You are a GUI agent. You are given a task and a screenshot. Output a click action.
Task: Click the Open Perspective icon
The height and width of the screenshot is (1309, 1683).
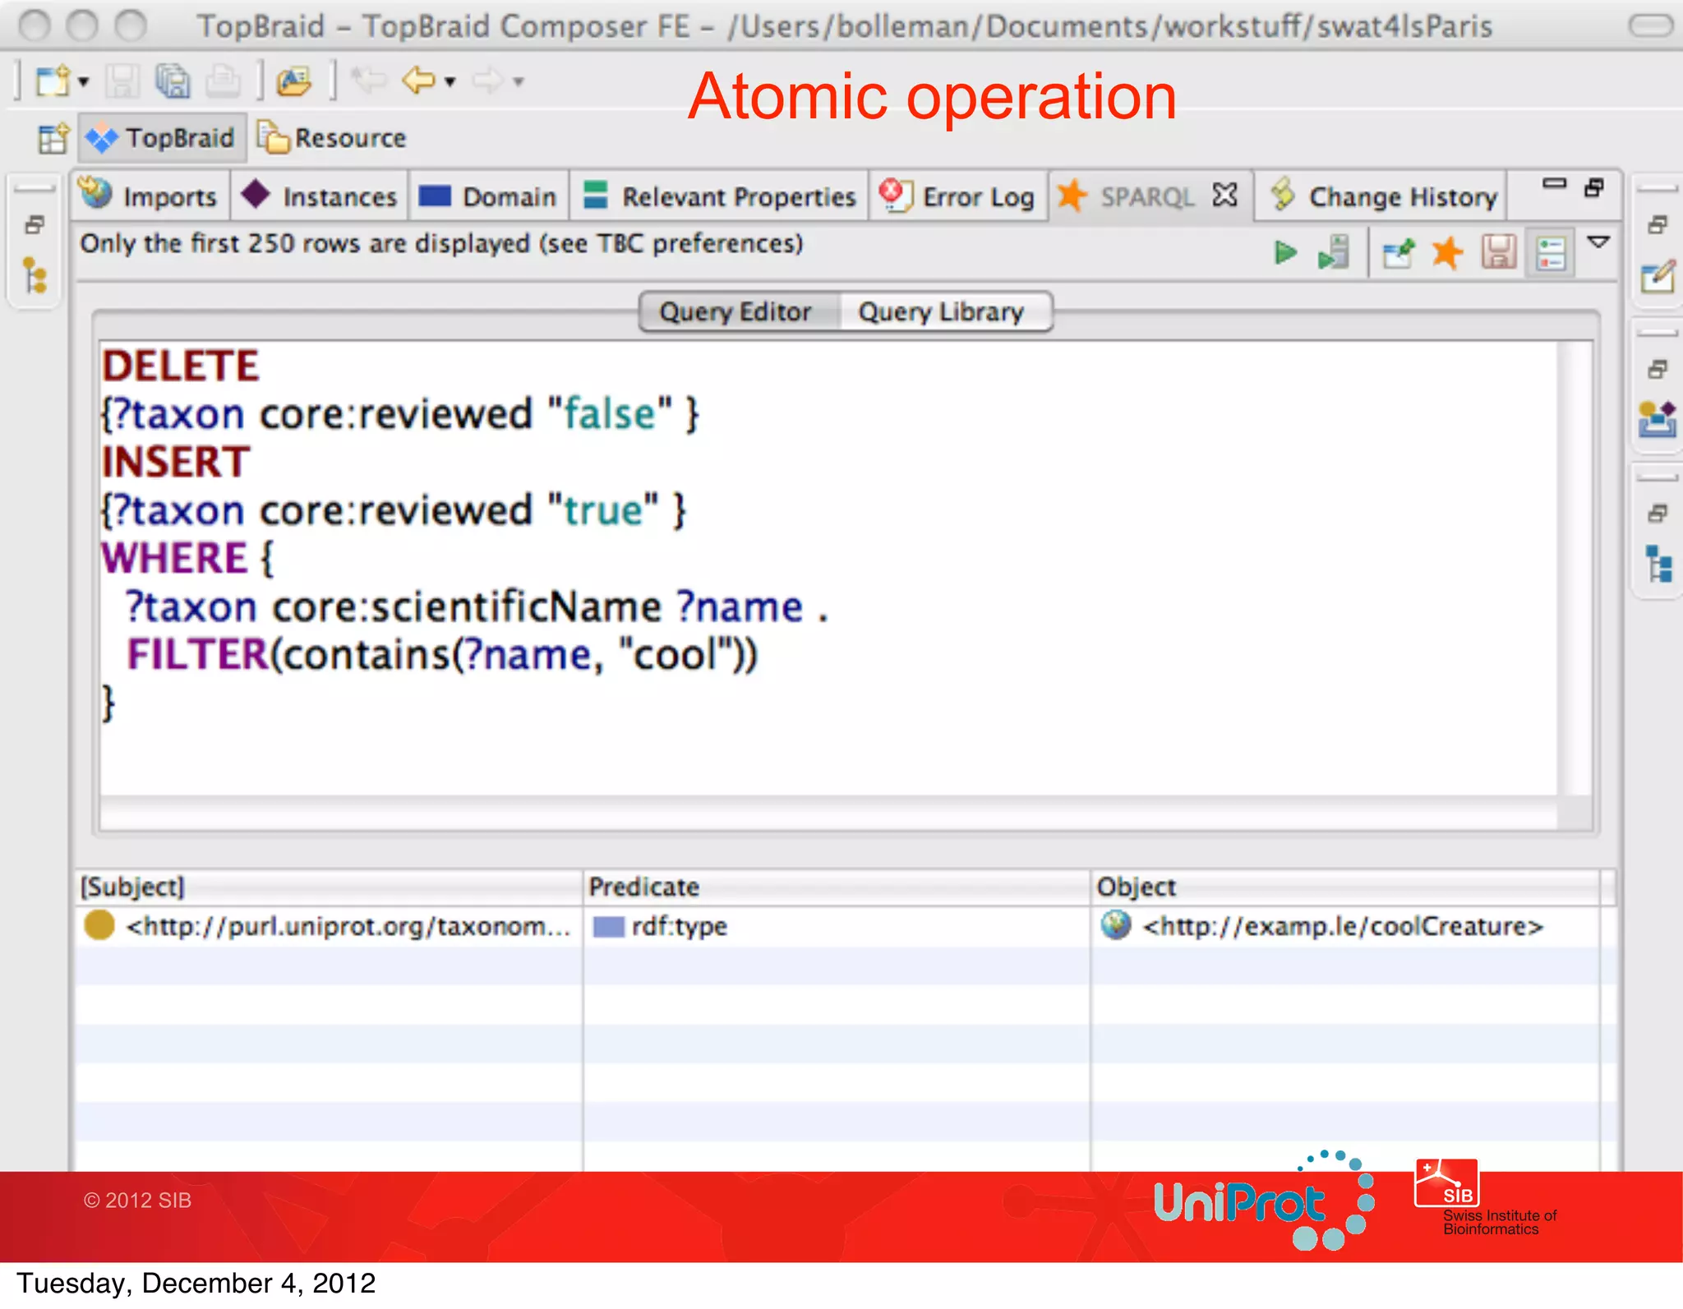coord(53,138)
